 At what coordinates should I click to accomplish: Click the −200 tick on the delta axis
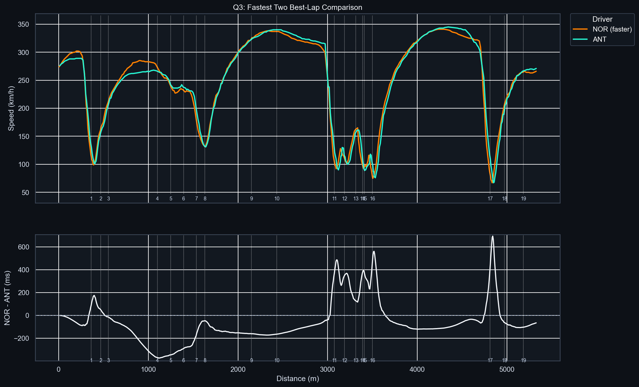pyautogui.click(x=21, y=339)
